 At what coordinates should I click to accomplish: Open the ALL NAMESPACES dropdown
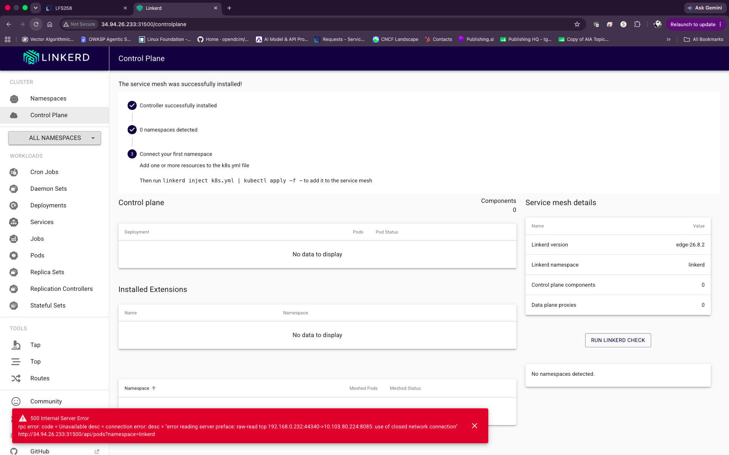(x=55, y=138)
